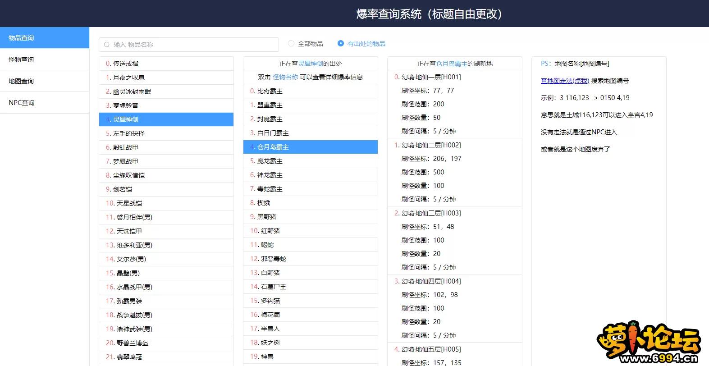This screenshot has height=366, width=709.
Task: Choose item 天星战铠
Action: point(166,203)
